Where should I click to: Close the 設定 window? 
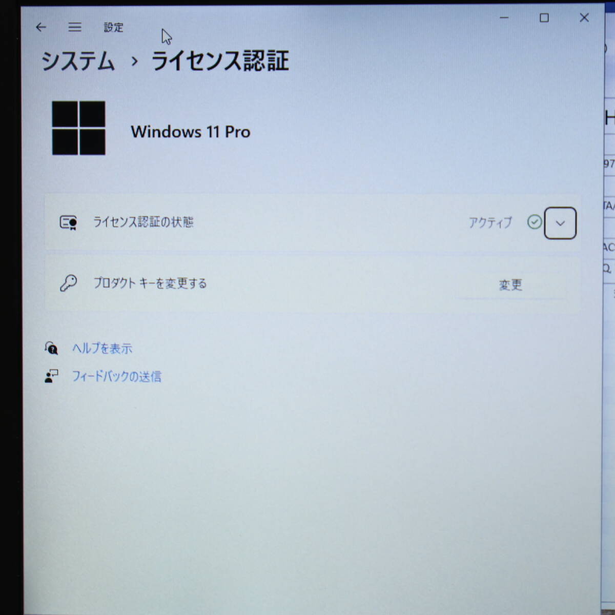click(x=584, y=18)
